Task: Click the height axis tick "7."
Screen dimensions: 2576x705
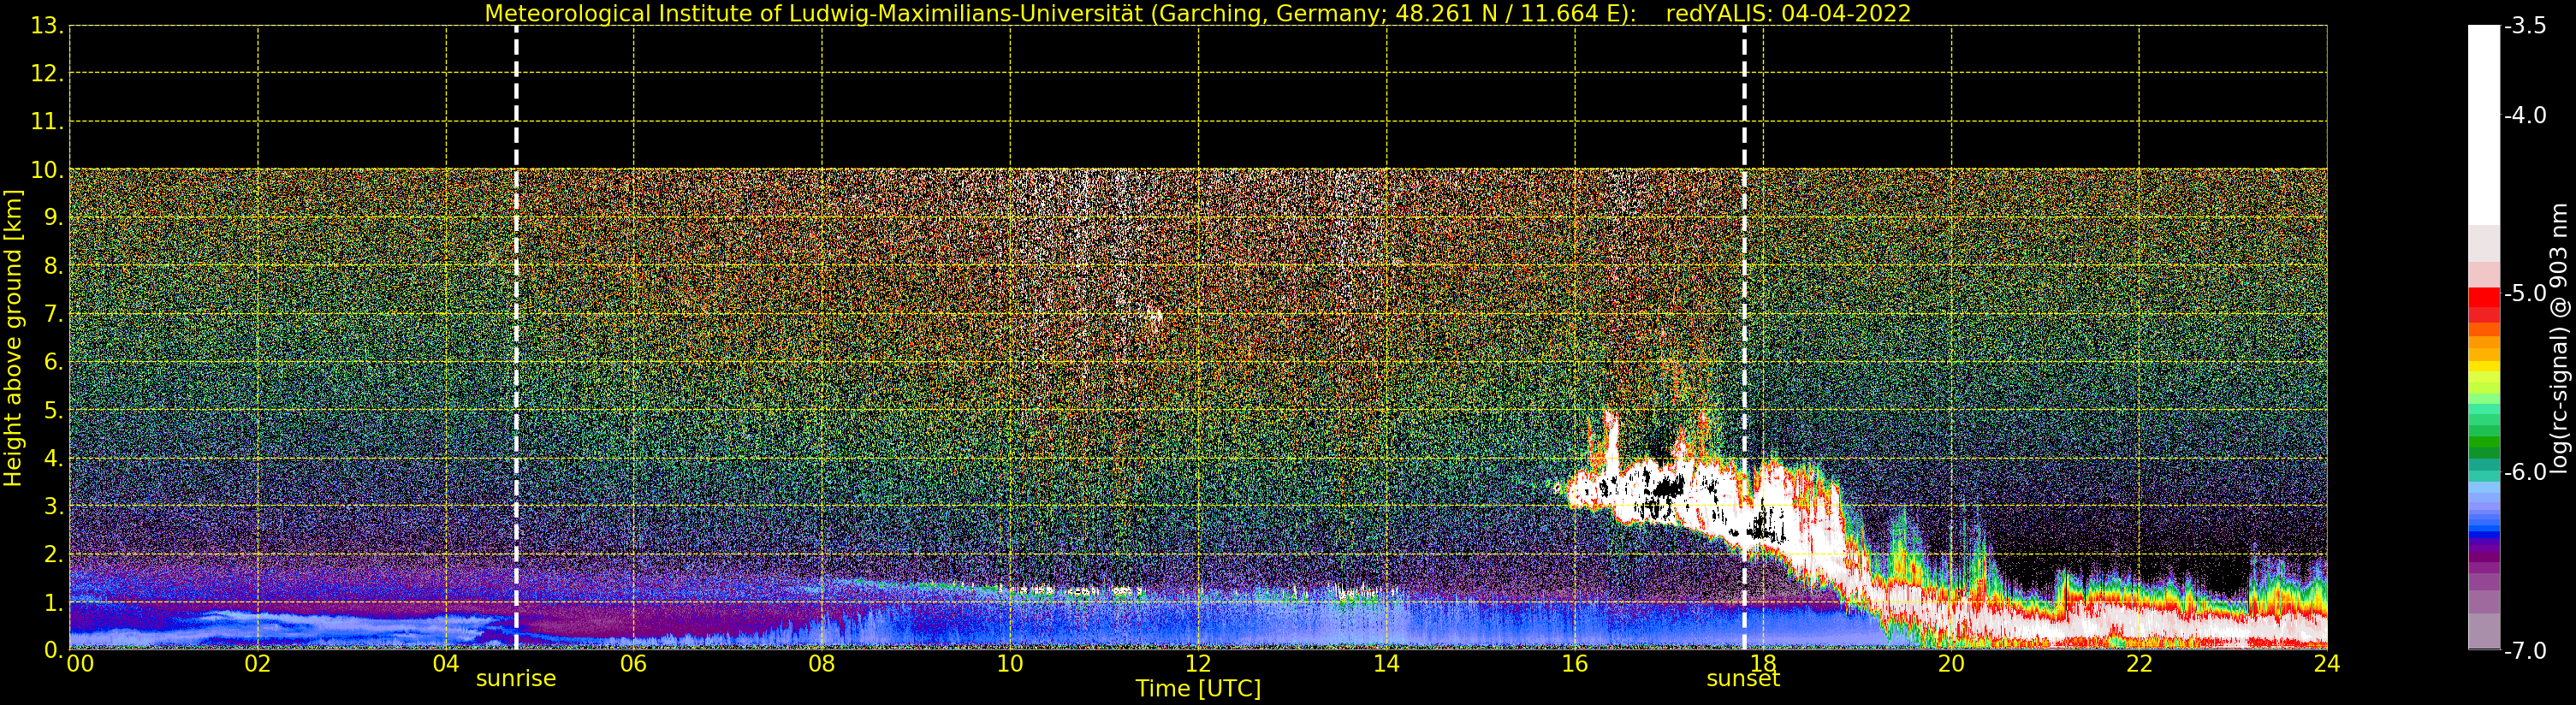Action: pos(53,314)
